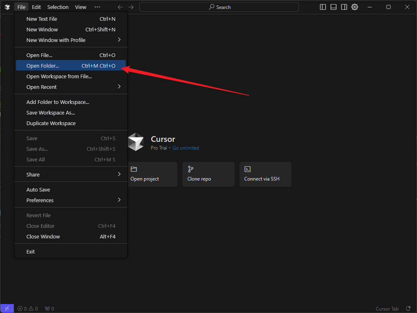Screen dimensions: 417x313
Task: Go back with the left arrow
Action: (120, 7)
